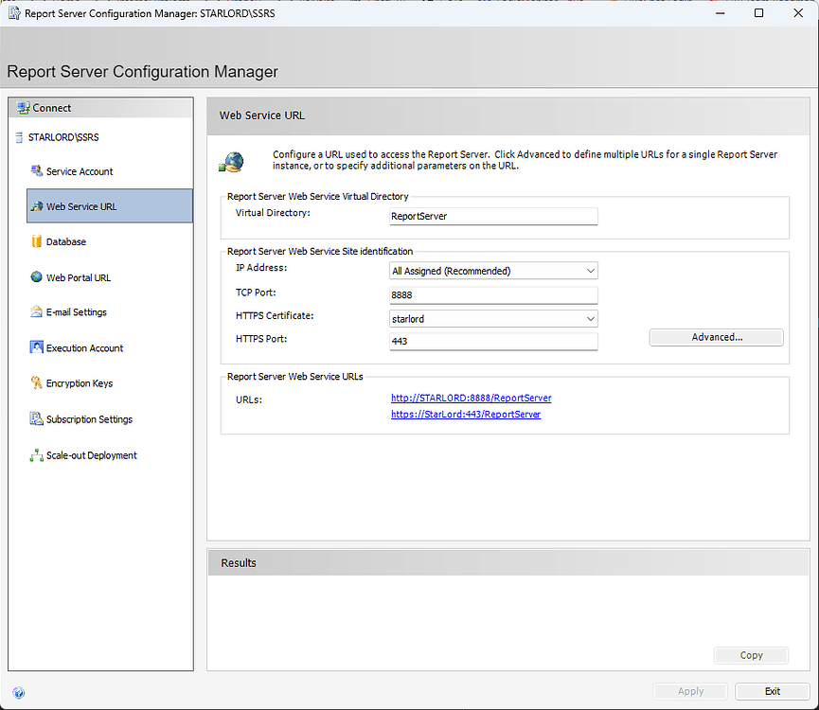Open the Web Service URL page
Image resolution: width=819 pixels, height=710 pixels.
point(84,206)
